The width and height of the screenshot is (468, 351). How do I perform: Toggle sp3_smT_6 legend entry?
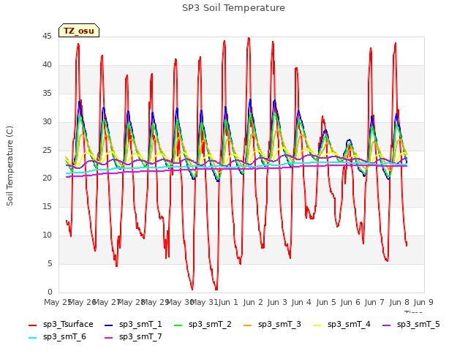(57, 337)
